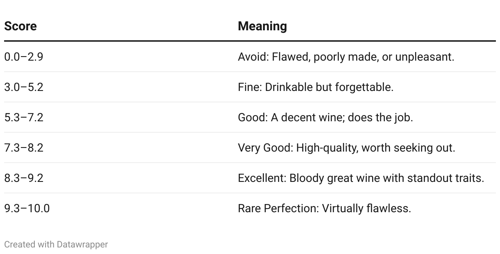The height and width of the screenshot is (254, 500).
Task: Select the 3.0–5.2 score range cell
Action: [24, 87]
